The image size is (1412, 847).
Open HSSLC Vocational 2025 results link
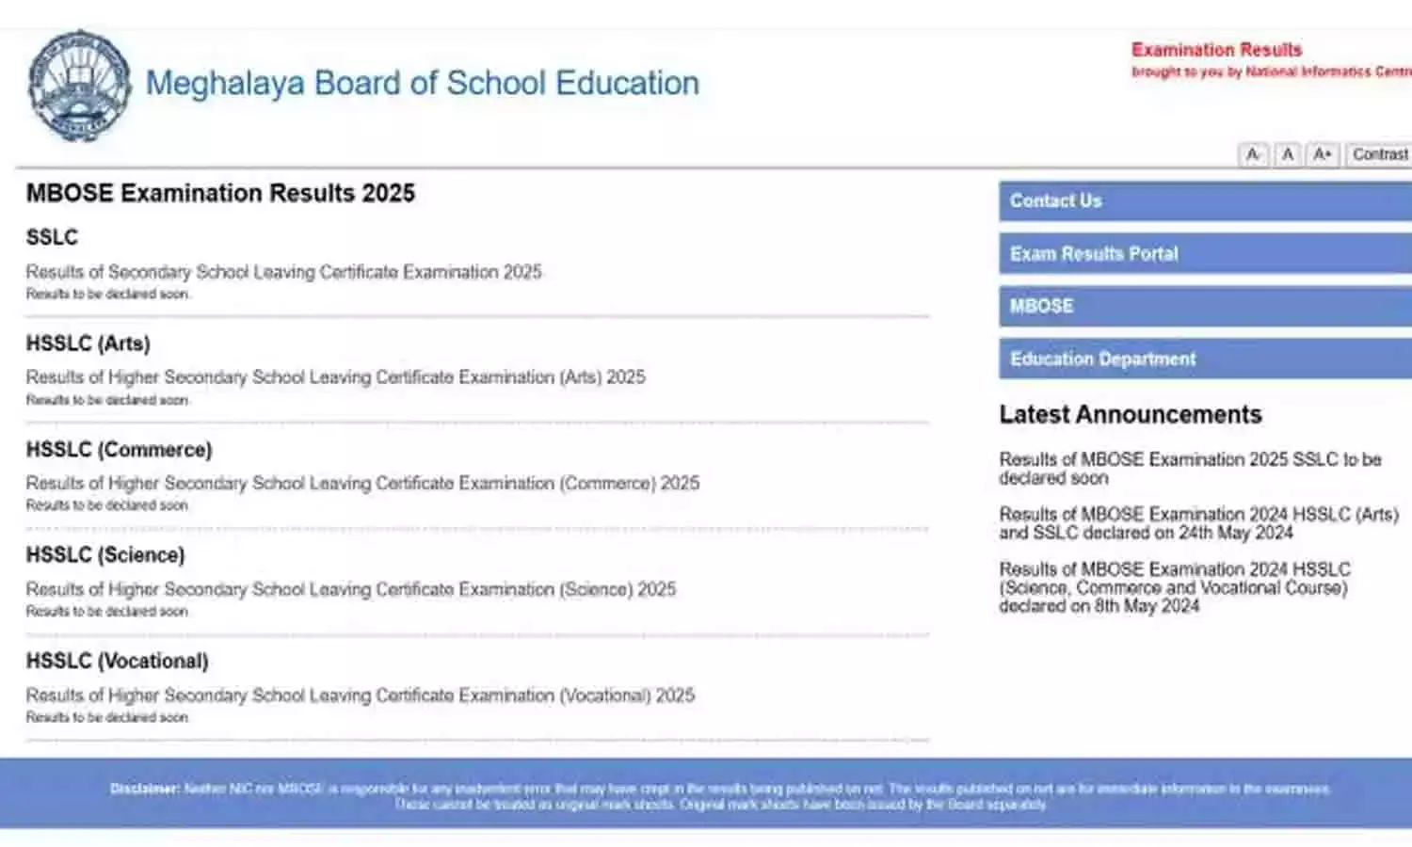tap(360, 695)
